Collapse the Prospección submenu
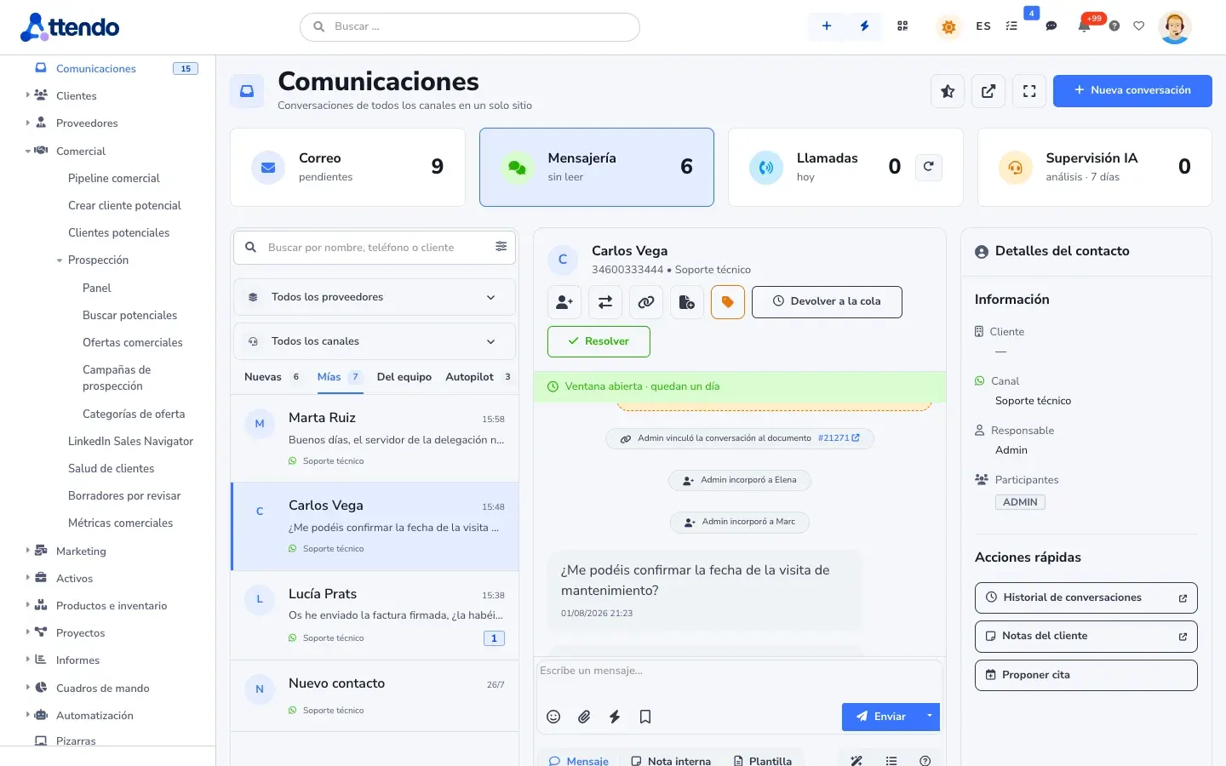1226x766 pixels. click(x=60, y=260)
